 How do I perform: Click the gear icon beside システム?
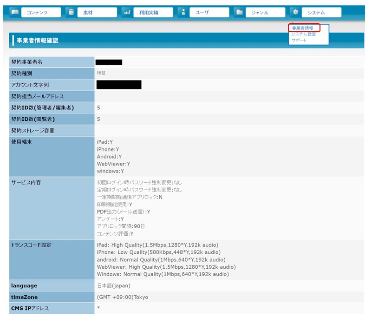295,12
